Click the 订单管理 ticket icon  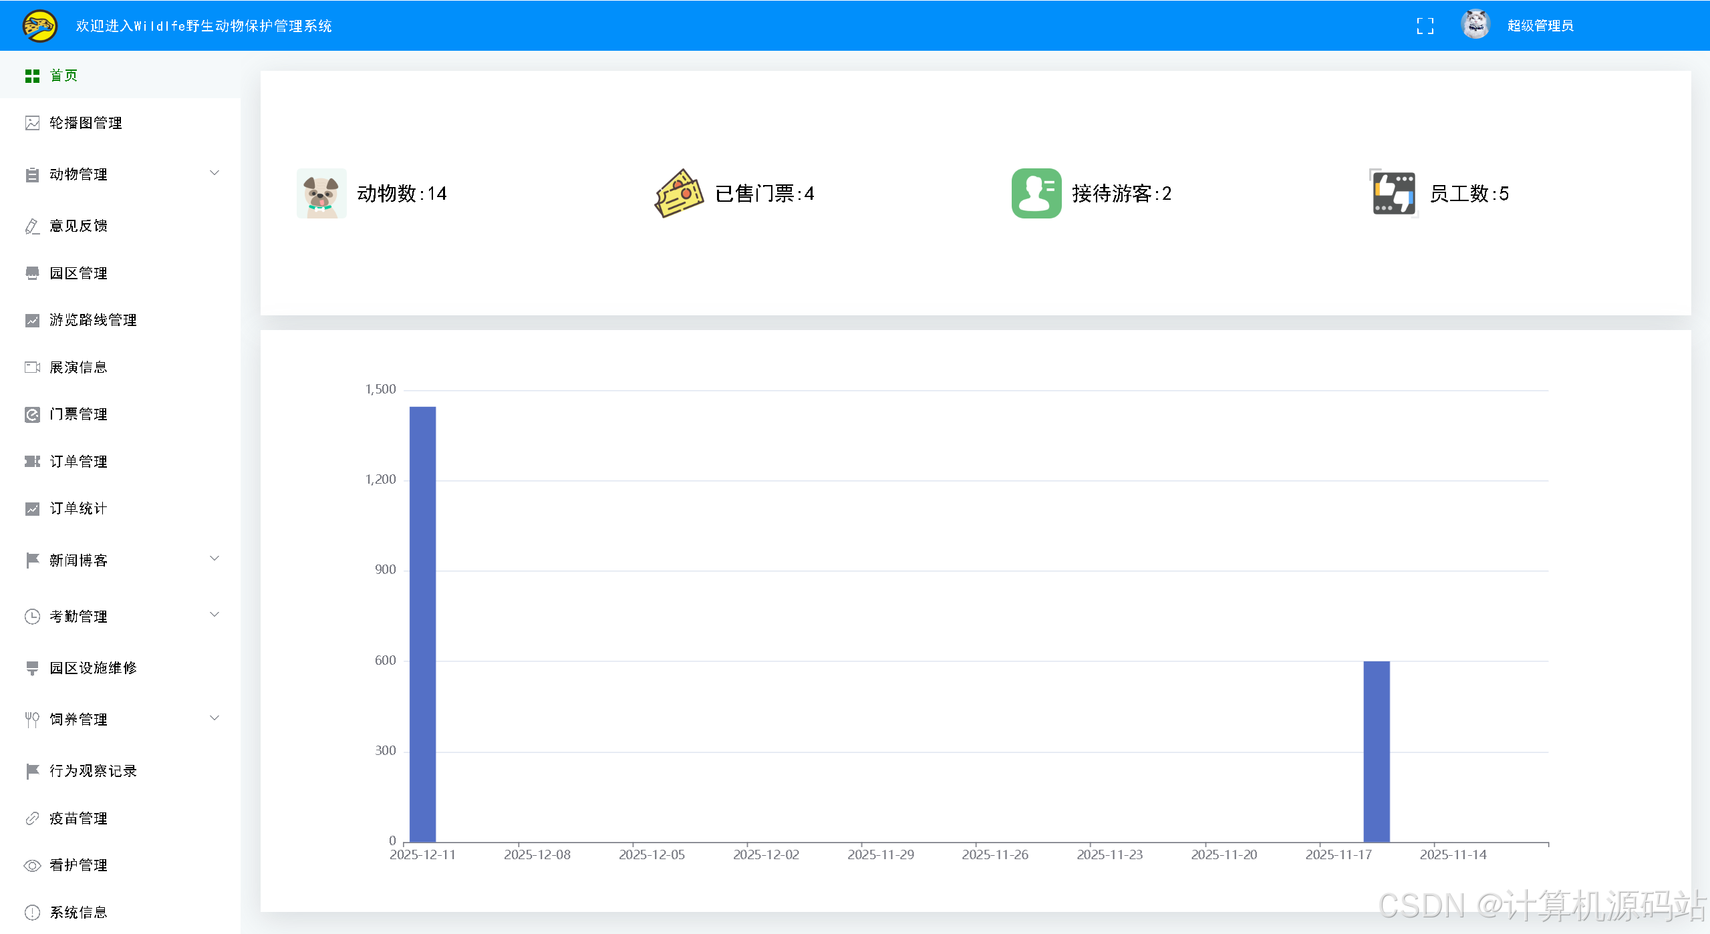point(32,462)
